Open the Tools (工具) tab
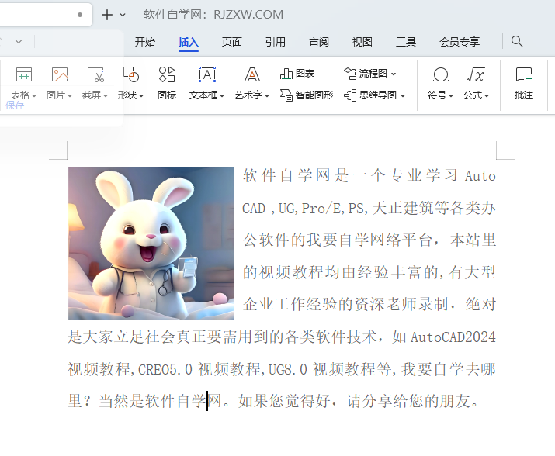 click(x=406, y=42)
